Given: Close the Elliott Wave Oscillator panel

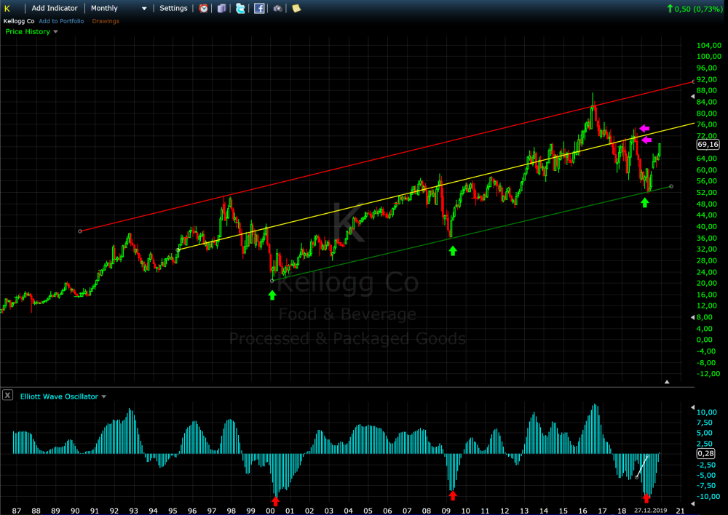Looking at the screenshot, I should click(x=7, y=396).
